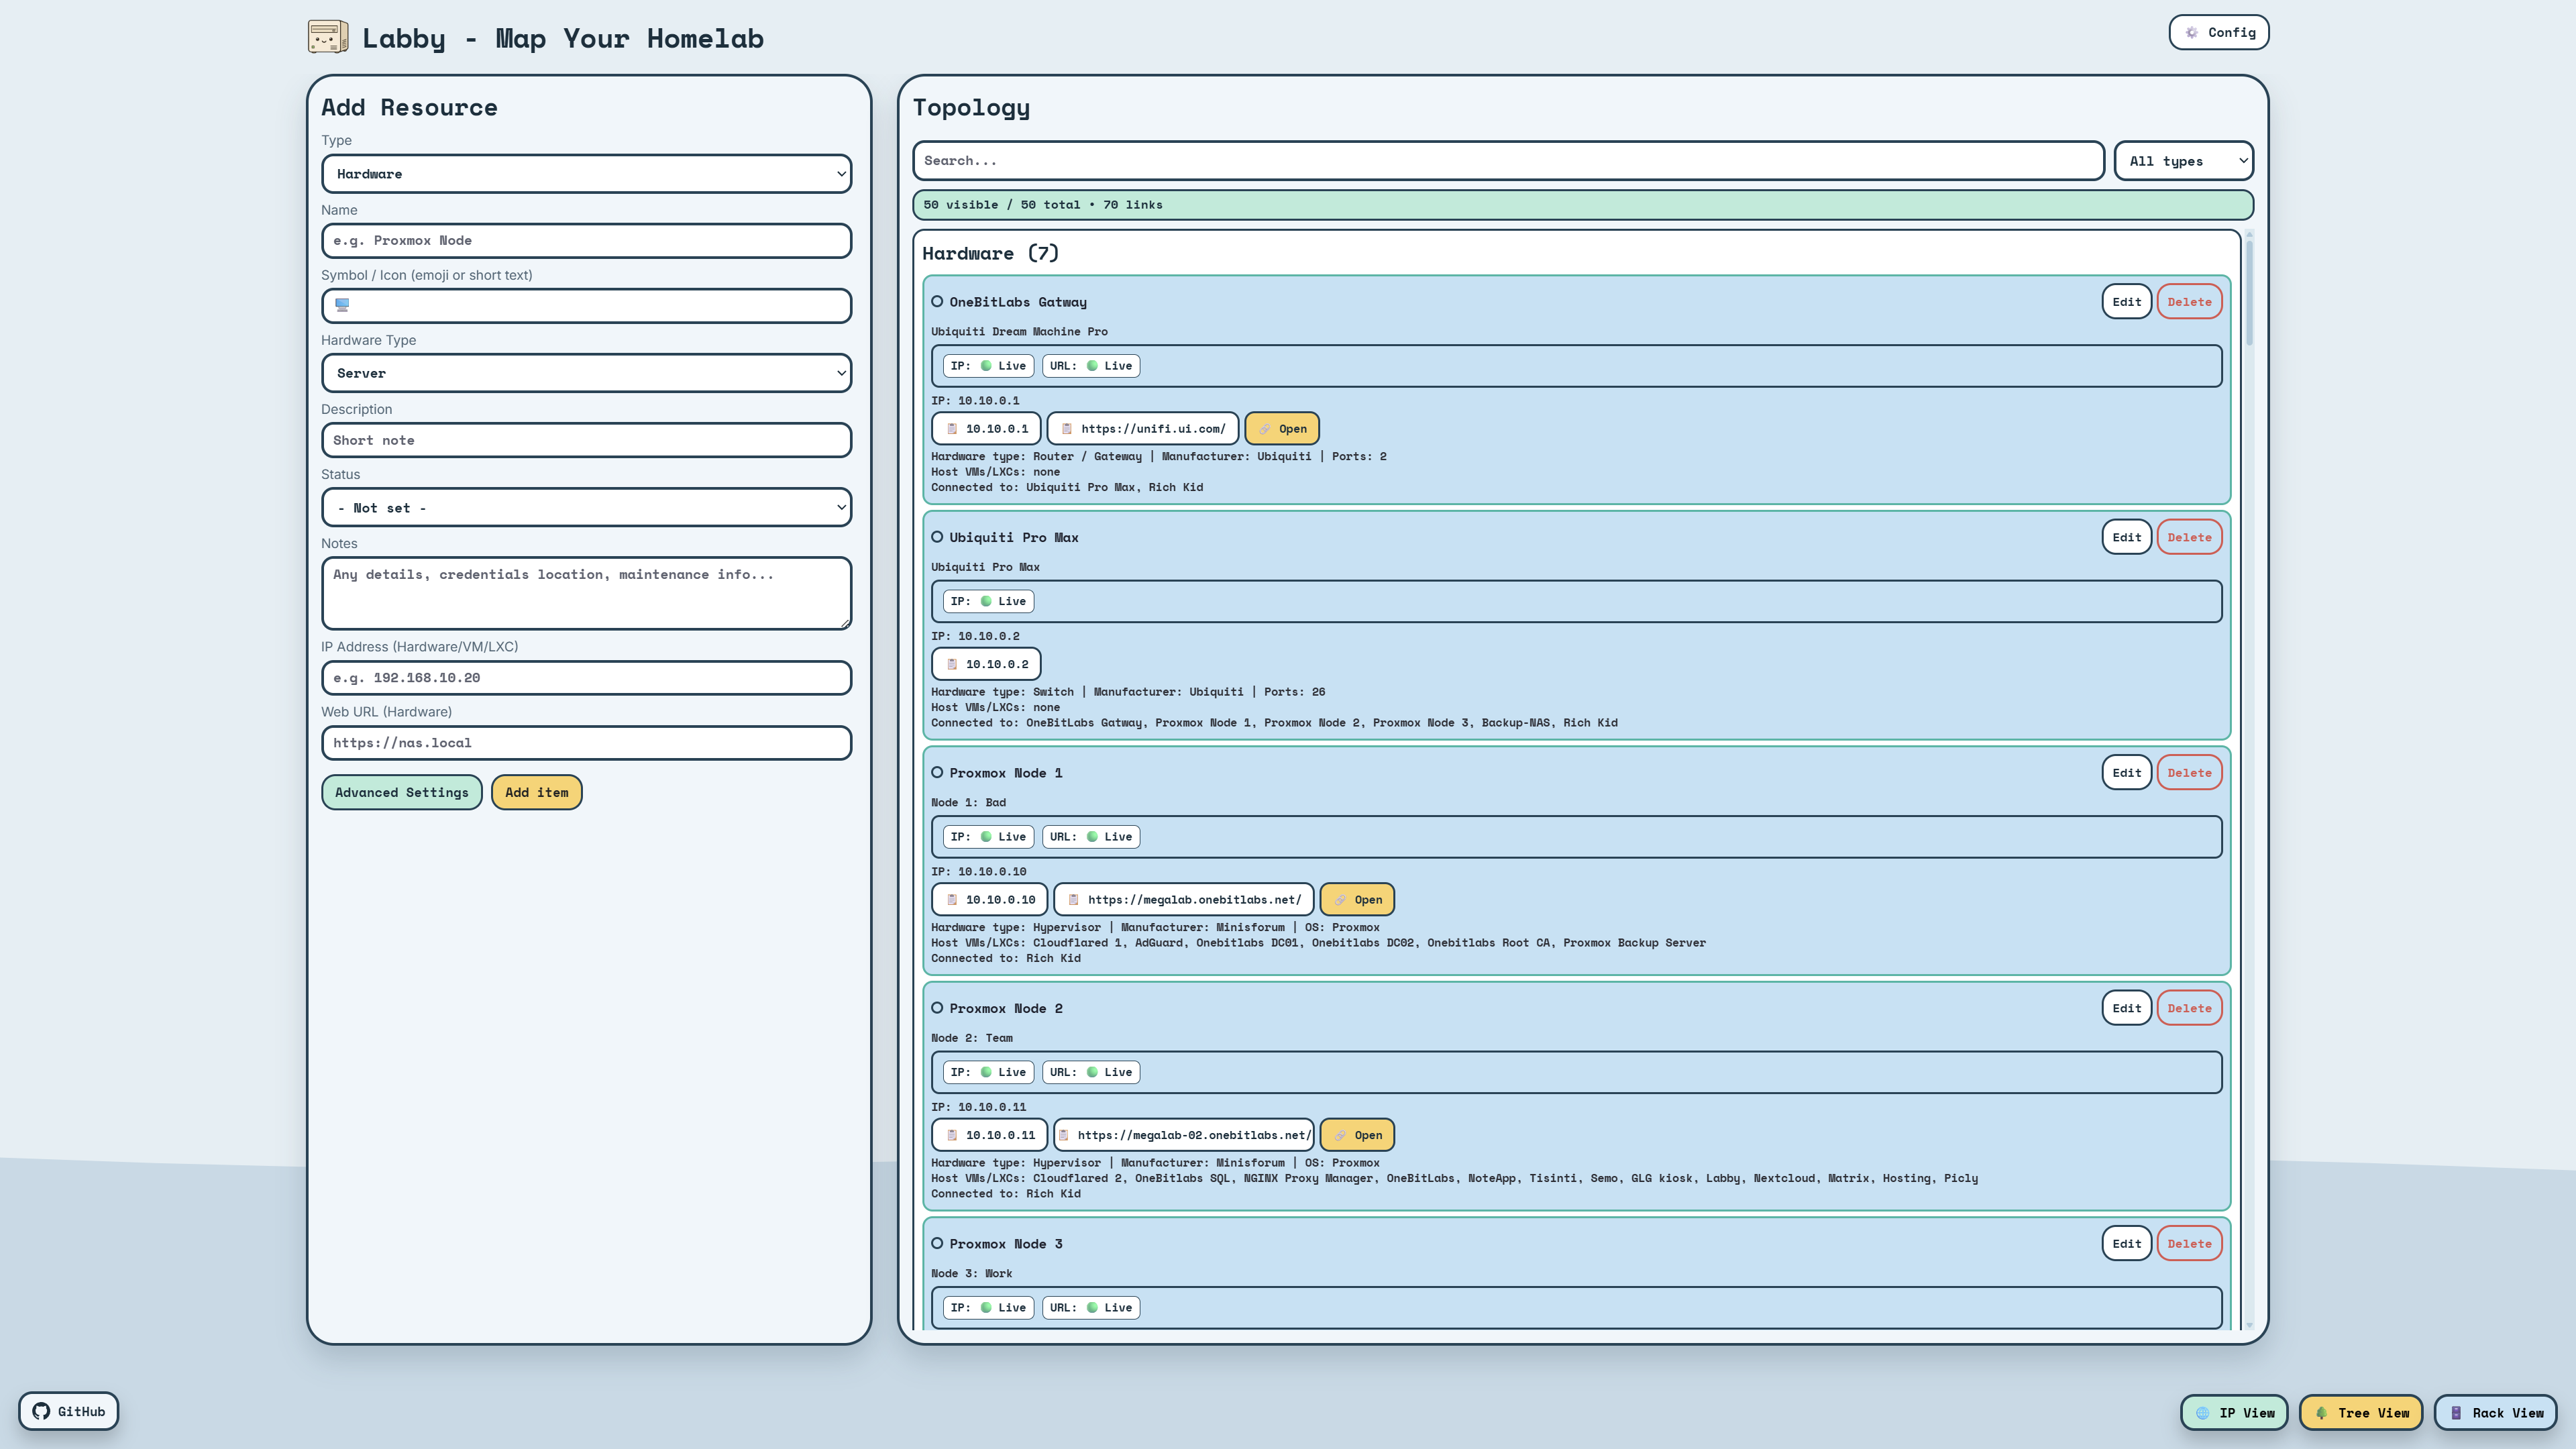Copy the 10.10.0.11 IP chip
This screenshot has width=2576, height=1449.
click(990, 1135)
